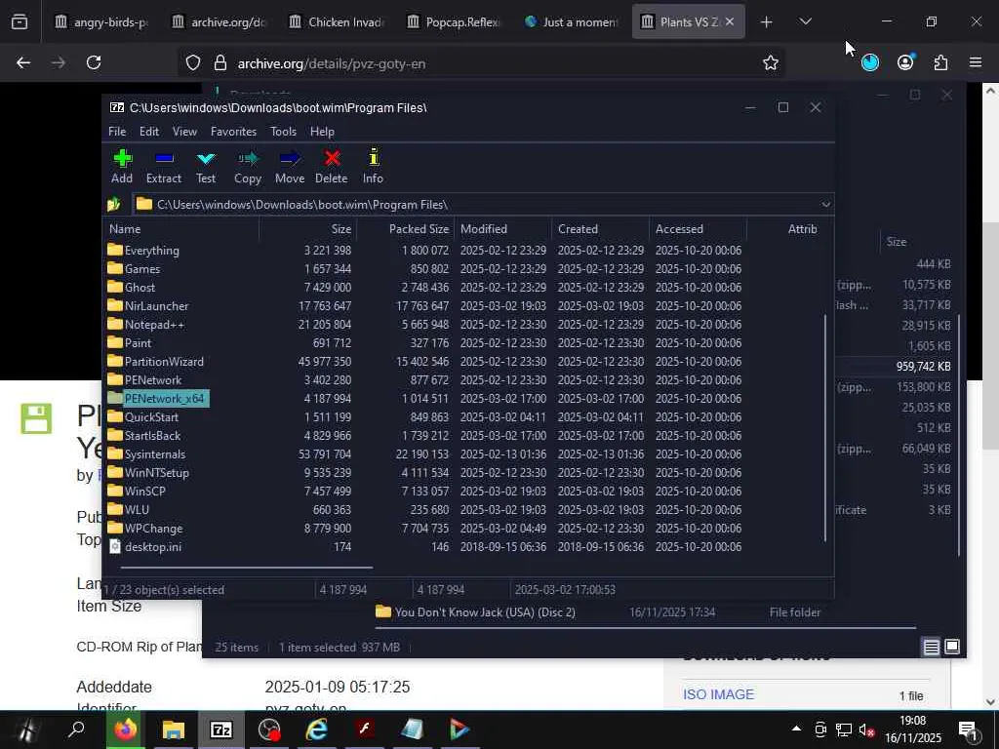Switch Explorer to details view icon
This screenshot has height=749, width=999.
click(x=931, y=648)
